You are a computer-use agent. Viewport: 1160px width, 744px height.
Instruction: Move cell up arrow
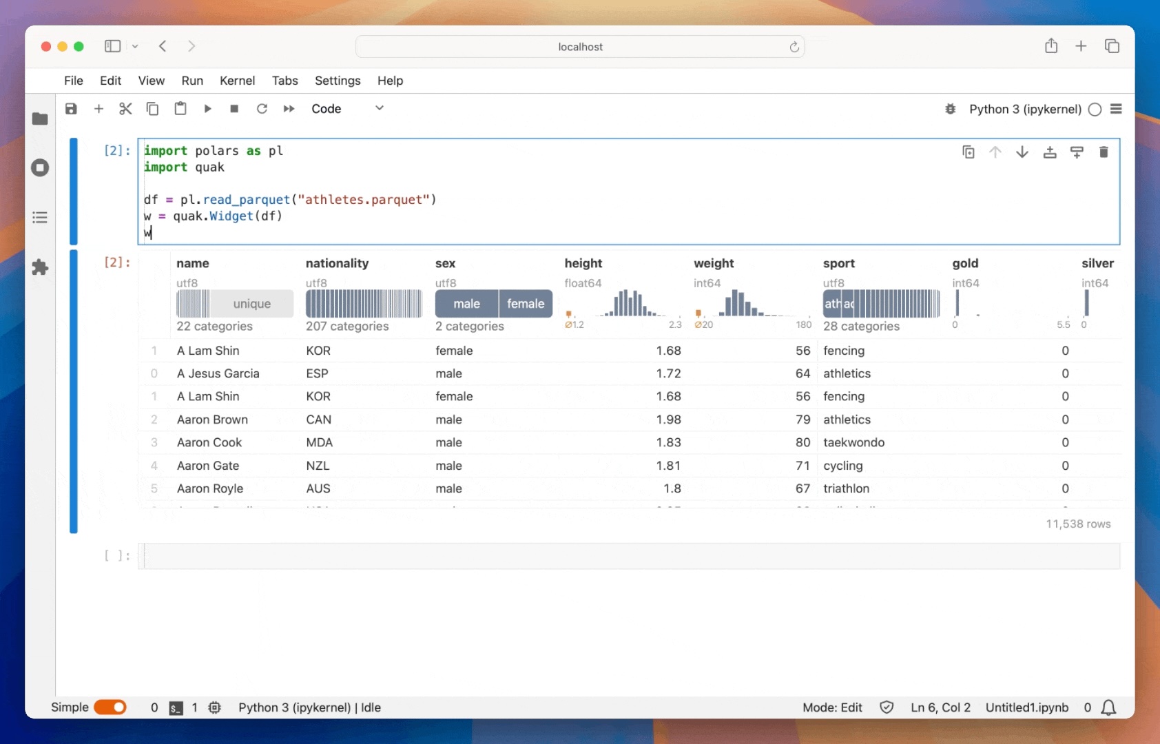click(x=995, y=152)
